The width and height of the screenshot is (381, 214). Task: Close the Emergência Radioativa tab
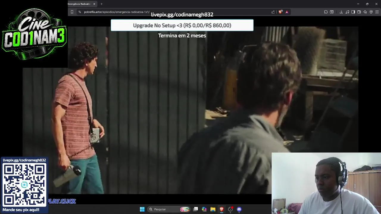click(94, 4)
